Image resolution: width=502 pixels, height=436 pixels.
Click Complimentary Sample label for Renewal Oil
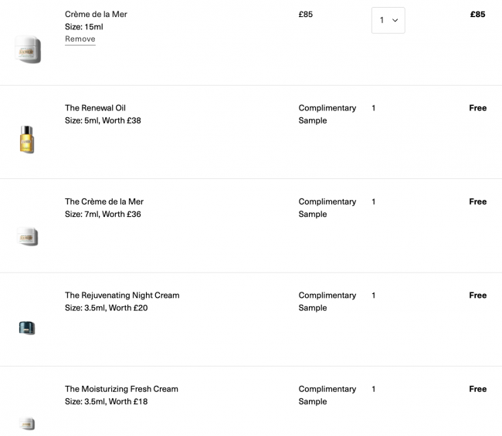click(x=327, y=114)
